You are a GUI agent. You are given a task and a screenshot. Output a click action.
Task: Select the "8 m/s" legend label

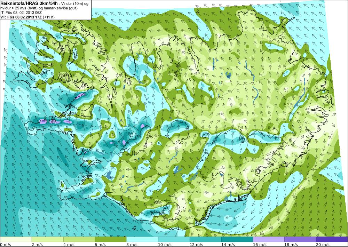[x=132, y=245]
